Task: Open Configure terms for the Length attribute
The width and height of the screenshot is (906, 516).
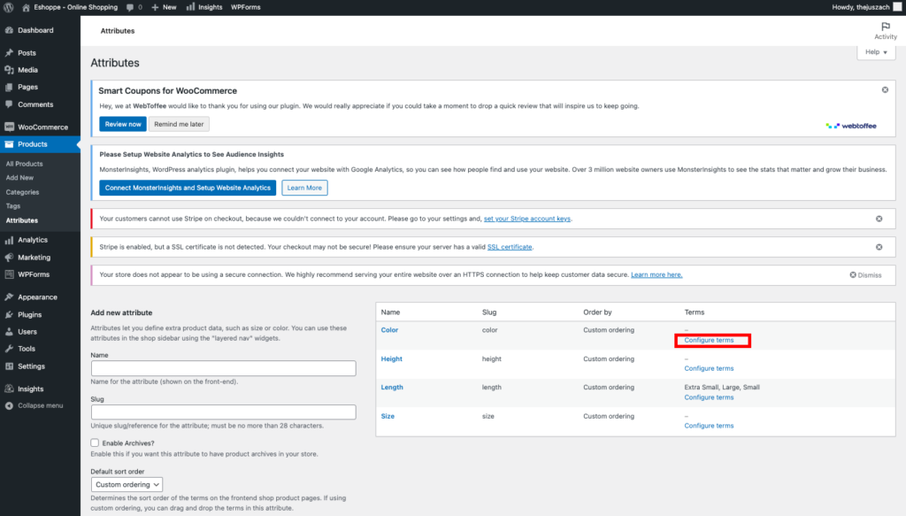Action: click(709, 397)
